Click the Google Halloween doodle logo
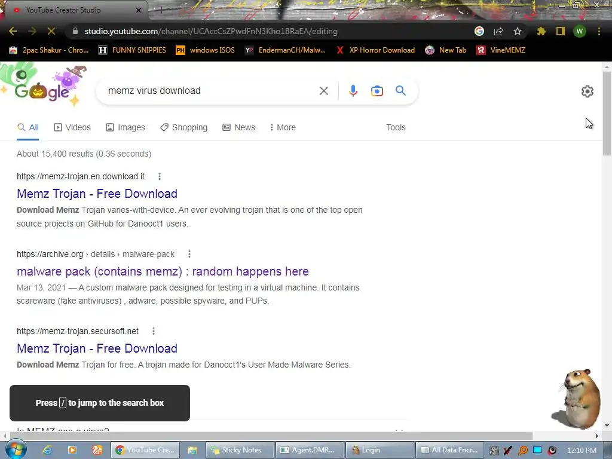612x459 pixels. 43,86
